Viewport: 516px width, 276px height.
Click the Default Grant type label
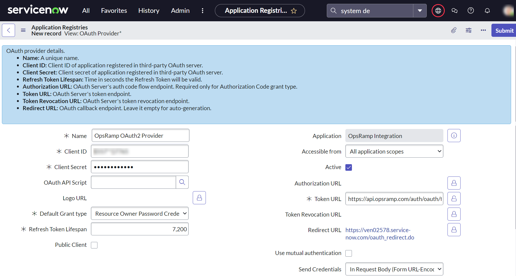pos(63,214)
